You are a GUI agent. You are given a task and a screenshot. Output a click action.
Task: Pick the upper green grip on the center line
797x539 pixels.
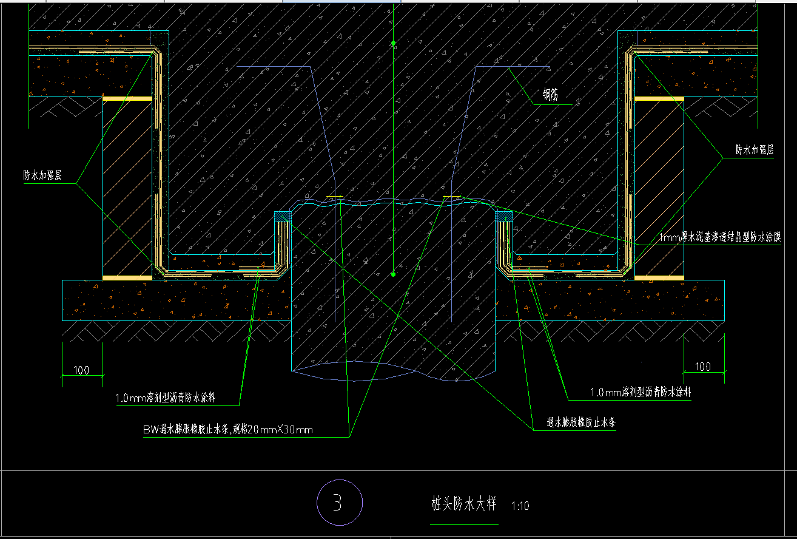(393, 43)
